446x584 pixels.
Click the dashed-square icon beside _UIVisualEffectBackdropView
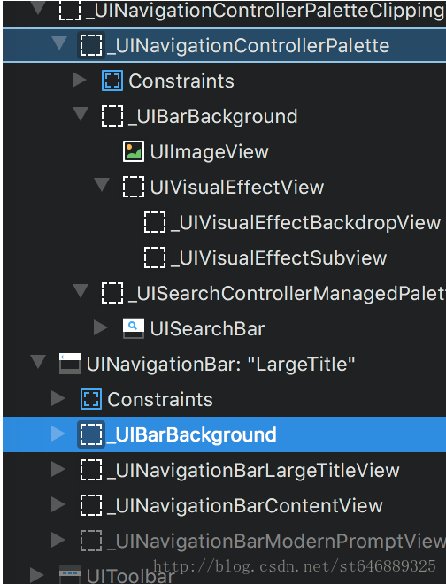(x=155, y=222)
